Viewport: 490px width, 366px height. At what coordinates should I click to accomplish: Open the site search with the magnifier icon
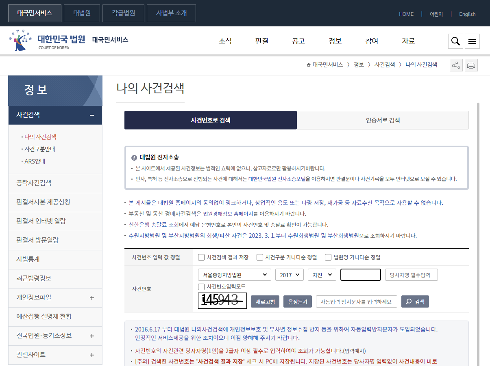pyautogui.click(x=455, y=41)
